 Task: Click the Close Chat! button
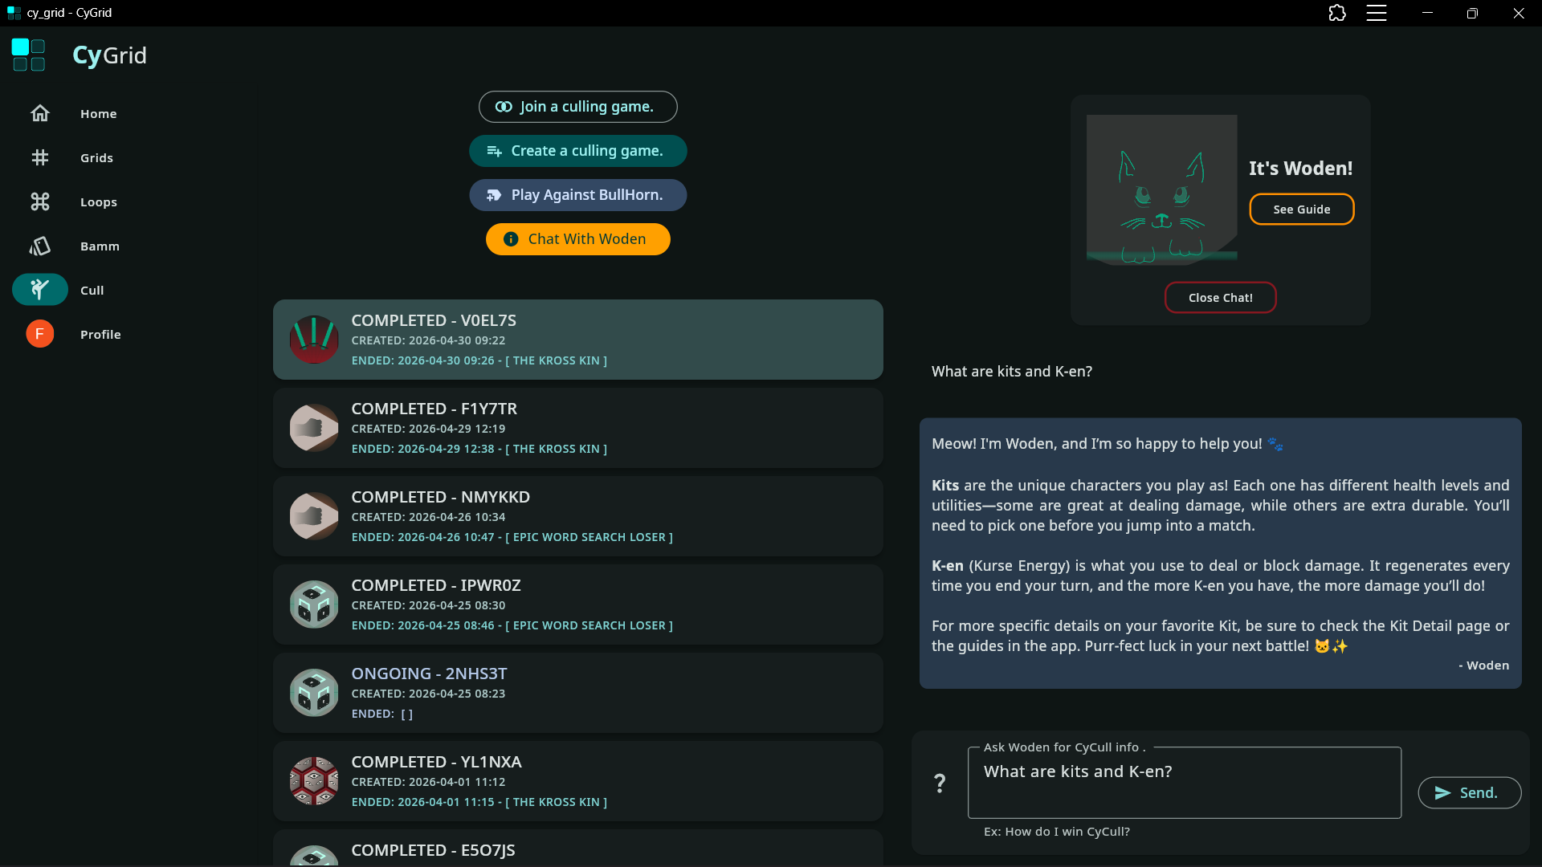tap(1221, 298)
